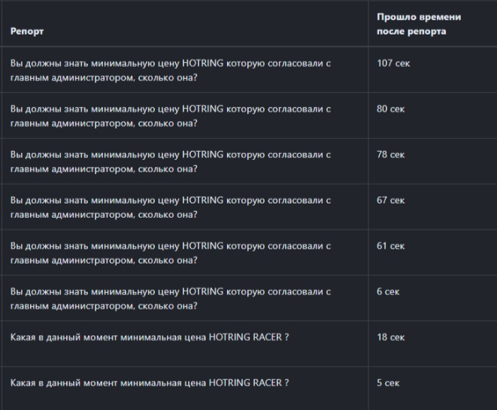This screenshot has height=410, width=497.
Task: Click the "67 сек" time cell
Action: [390, 200]
